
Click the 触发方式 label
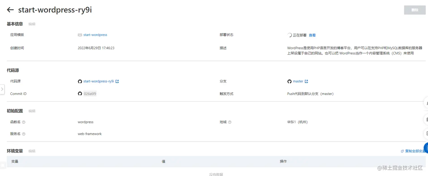[226, 94]
